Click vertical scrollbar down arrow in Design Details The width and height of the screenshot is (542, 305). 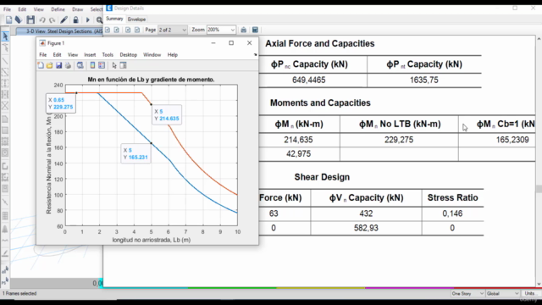click(539, 284)
